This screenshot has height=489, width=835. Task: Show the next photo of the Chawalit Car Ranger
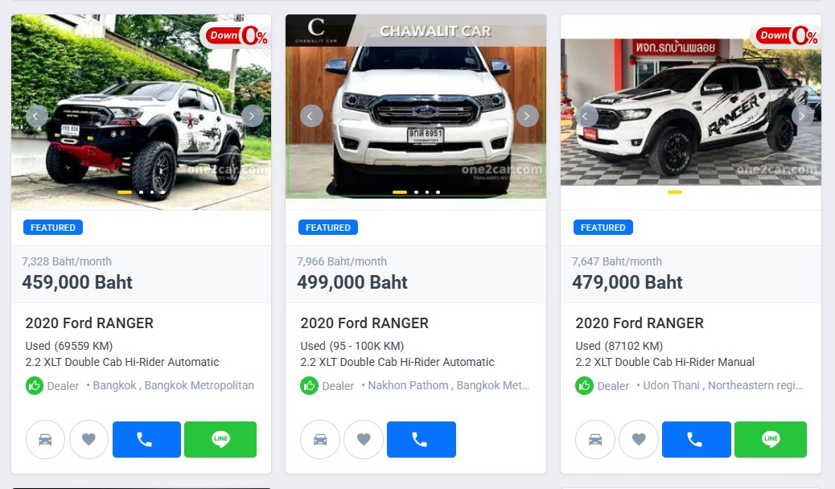(527, 116)
